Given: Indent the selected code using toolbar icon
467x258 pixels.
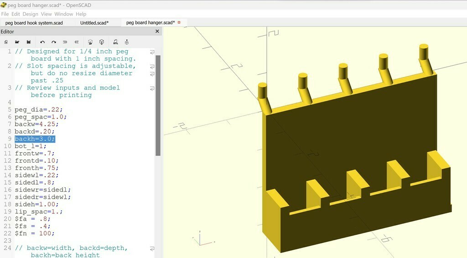Looking at the screenshot, I should pyautogui.click(x=77, y=42).
